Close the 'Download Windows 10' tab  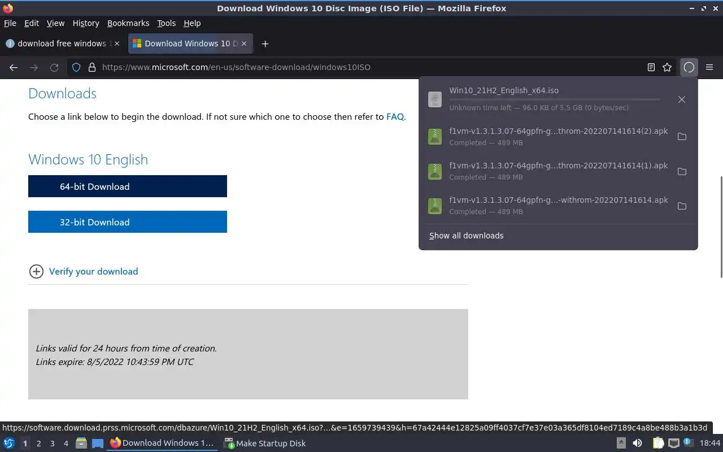(244, 44)
